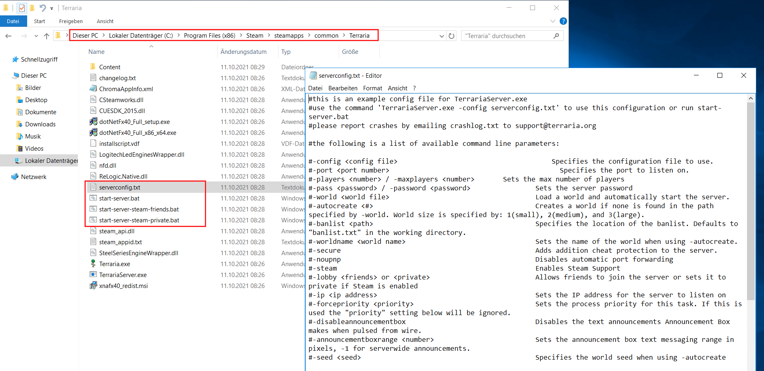Open the Ansicht ribbon tab in Explorer
Viewport: 764px width, 371px height.
tap(105, 21)
